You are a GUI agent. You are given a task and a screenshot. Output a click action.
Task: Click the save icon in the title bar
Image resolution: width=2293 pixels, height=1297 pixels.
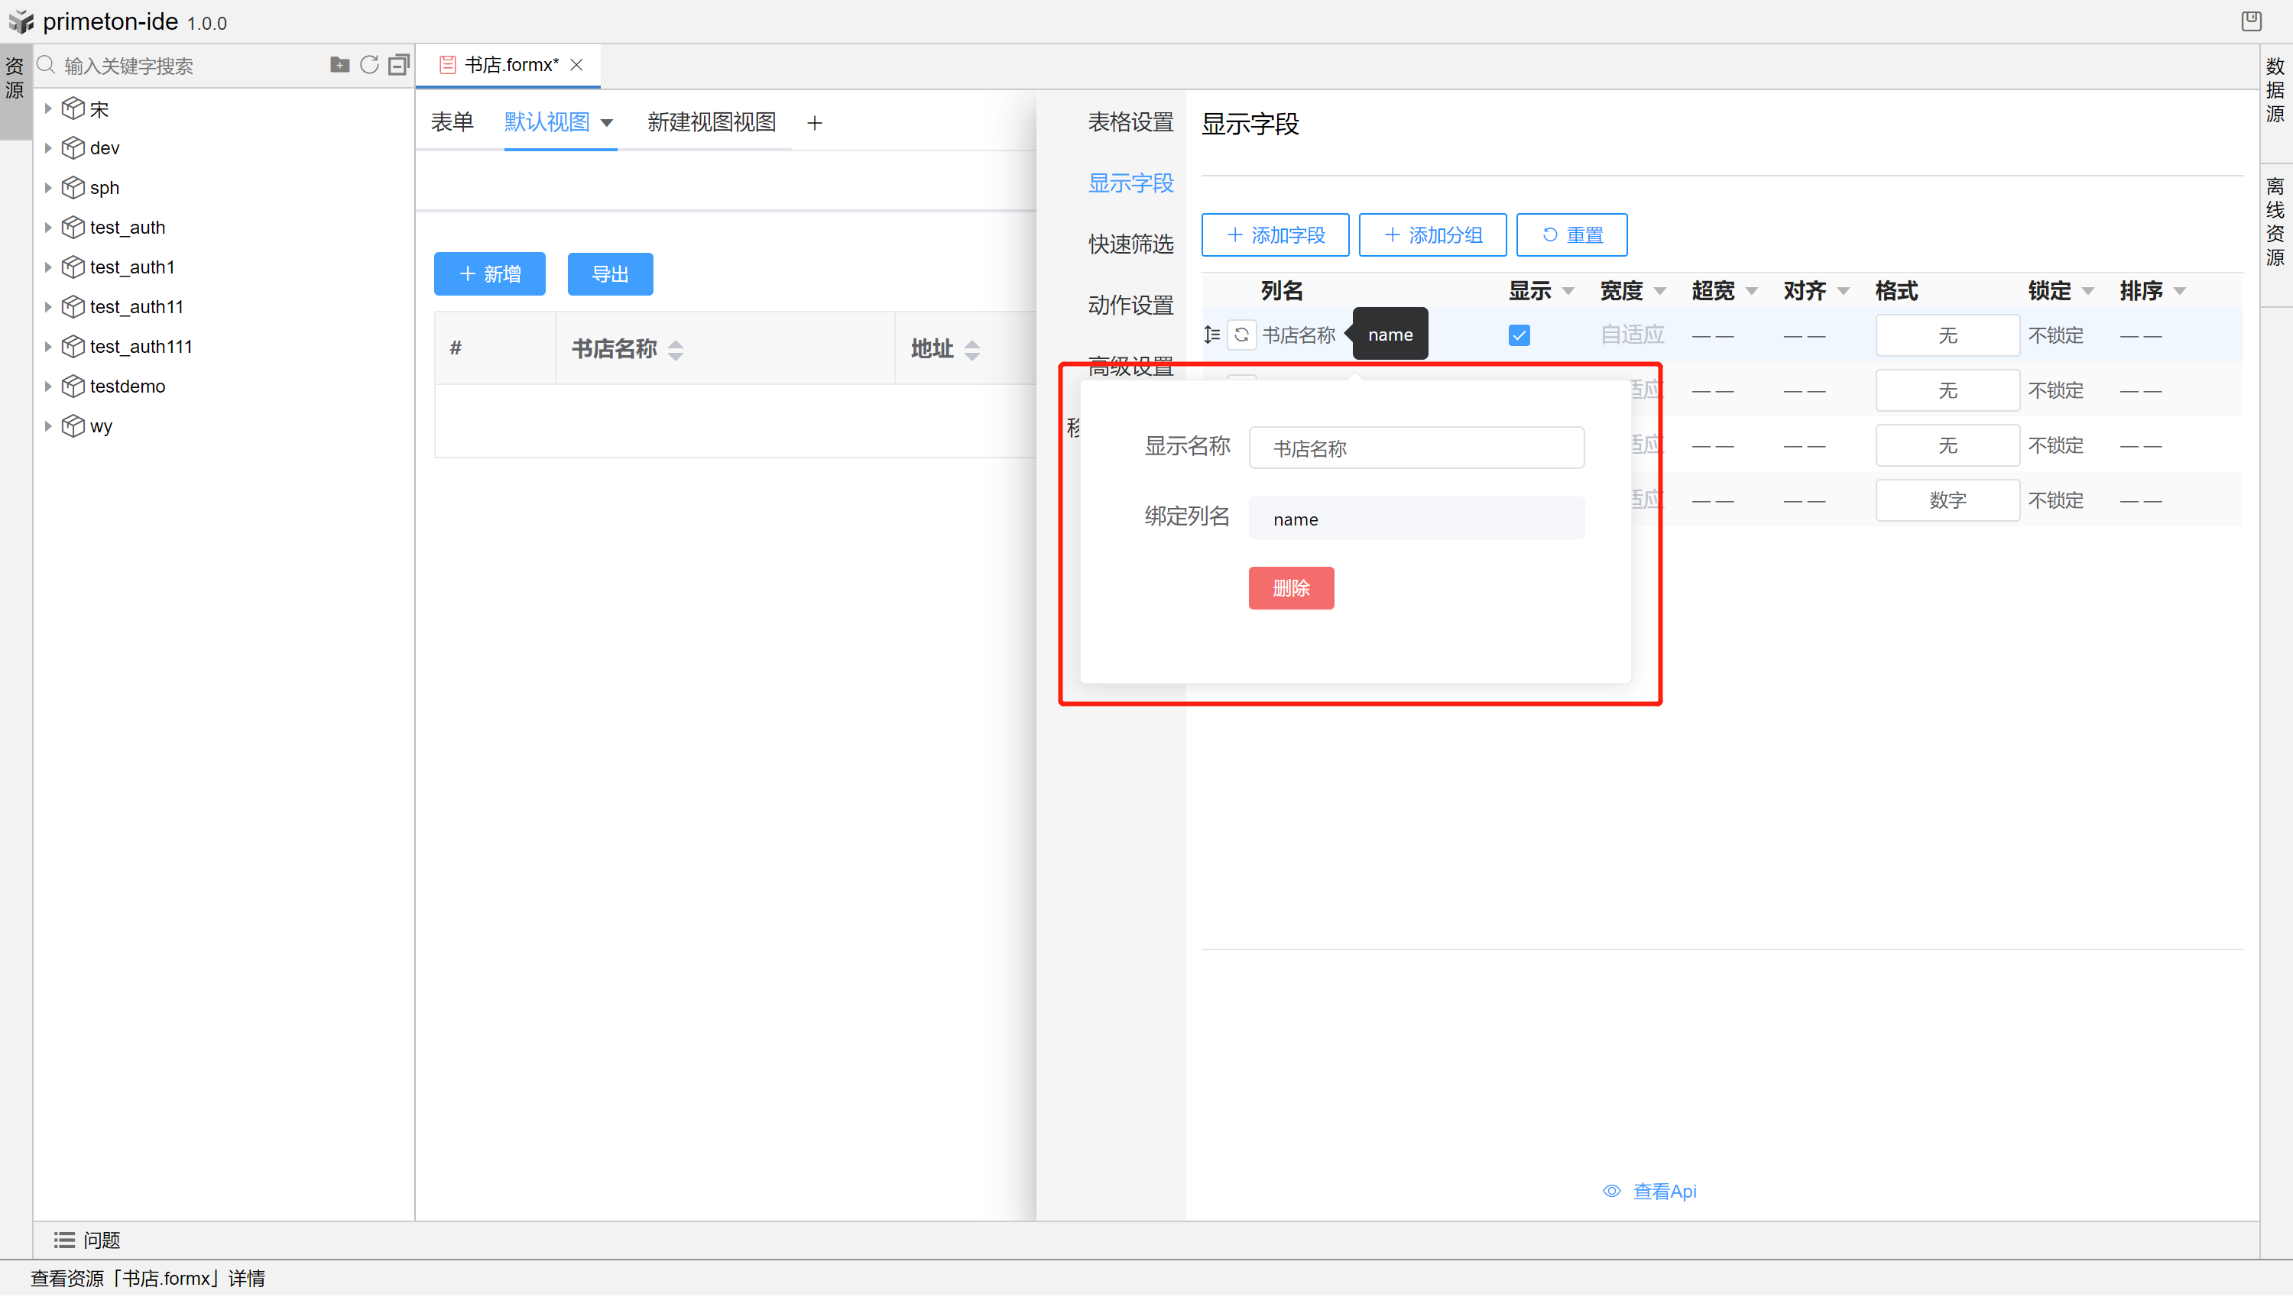pyautogui.click(x=2251, y=21)
